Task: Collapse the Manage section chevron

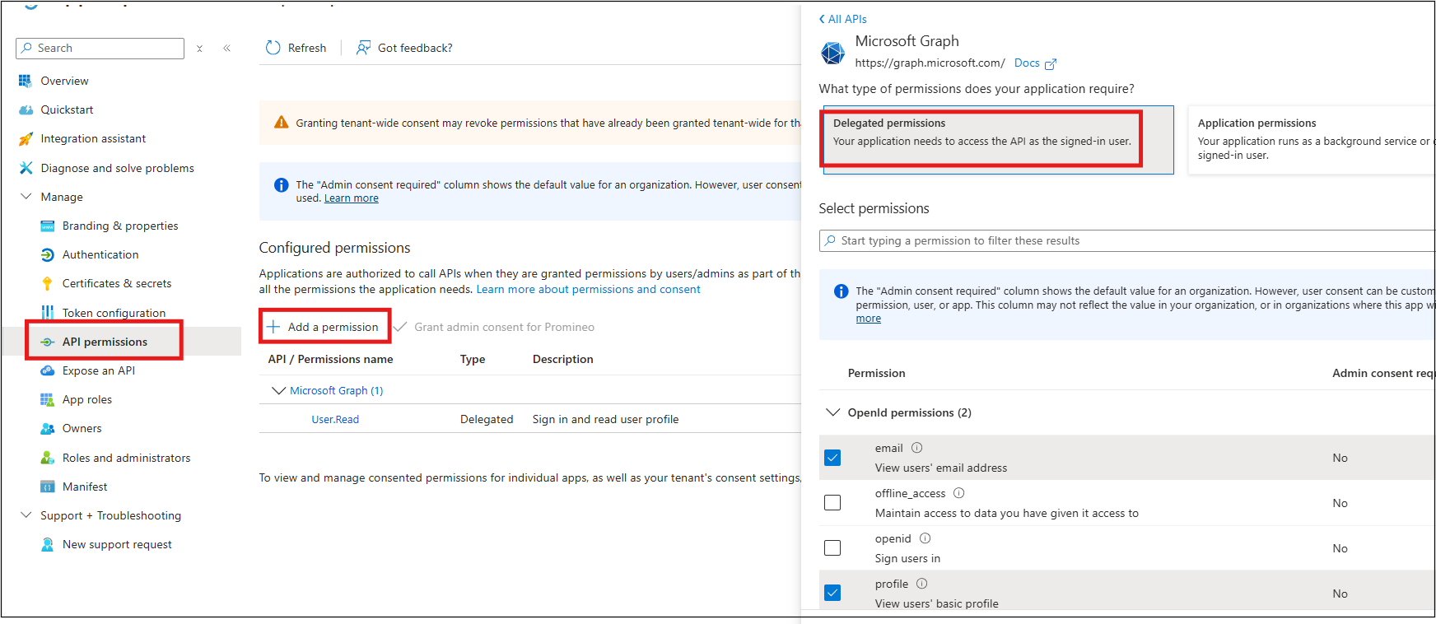Action: [x=26, y=197]
